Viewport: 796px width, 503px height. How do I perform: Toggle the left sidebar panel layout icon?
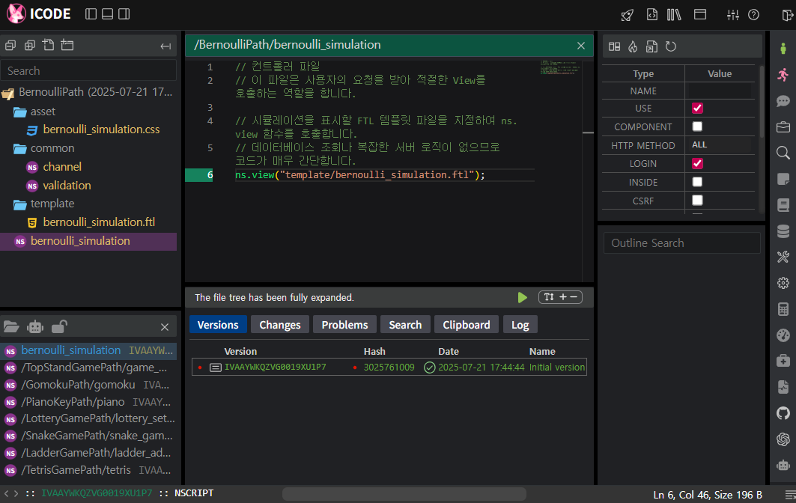tap(91, 13)
